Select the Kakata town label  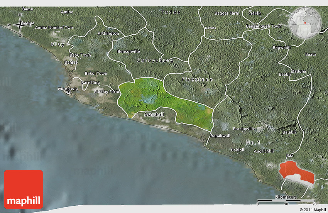(211, 28)
